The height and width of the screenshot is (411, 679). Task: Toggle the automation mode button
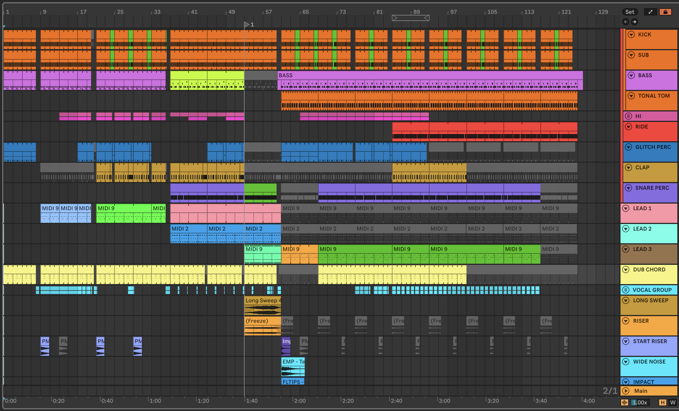650,12
